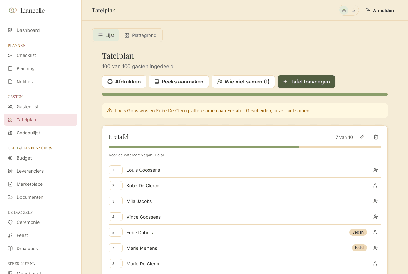Open the Checklist page
This screenshot has height=274, width=408.
point(40,55)
